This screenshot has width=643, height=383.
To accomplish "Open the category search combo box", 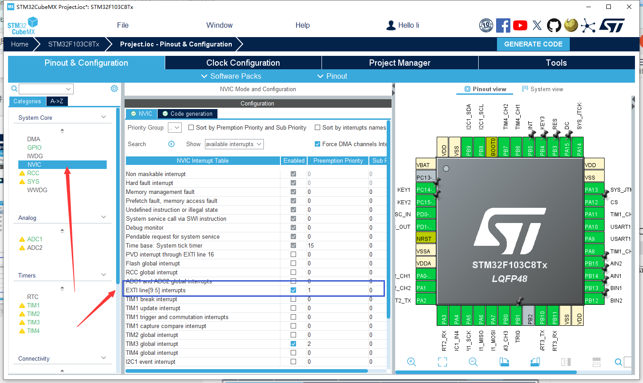I will pos(46,88).
